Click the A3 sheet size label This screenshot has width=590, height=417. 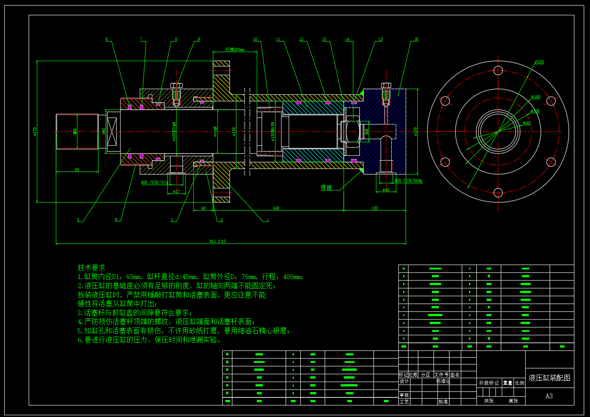pos(549,396)
